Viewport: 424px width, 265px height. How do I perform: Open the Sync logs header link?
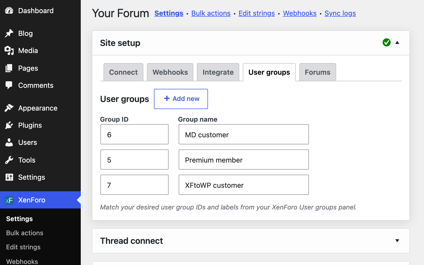[x=340, y=13]
